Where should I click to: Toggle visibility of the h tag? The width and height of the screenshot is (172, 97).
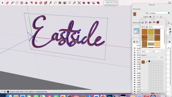[x=135, y=71]
